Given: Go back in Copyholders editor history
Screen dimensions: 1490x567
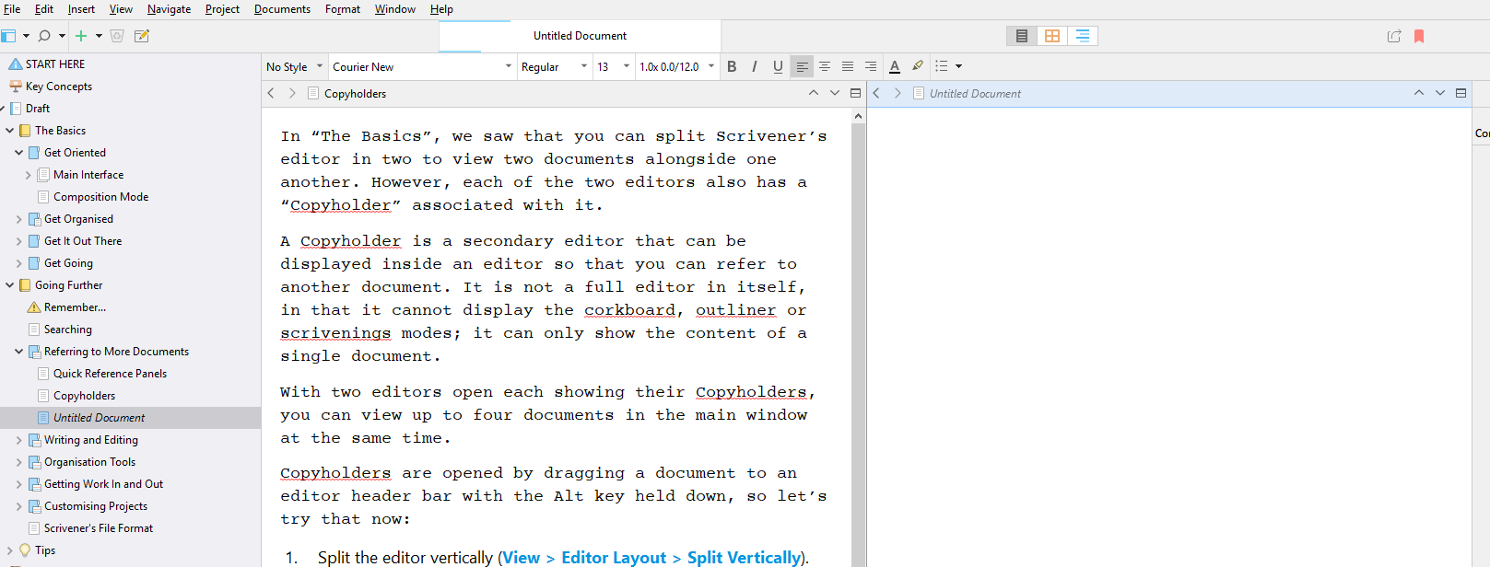Looking at the screenshot, I should tap(271, 93).
